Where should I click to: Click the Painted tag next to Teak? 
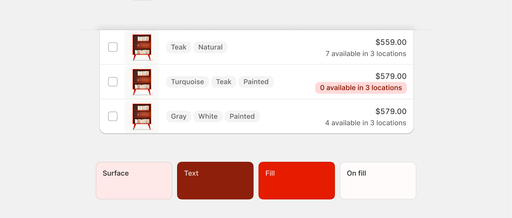click(x=256, y=82)
